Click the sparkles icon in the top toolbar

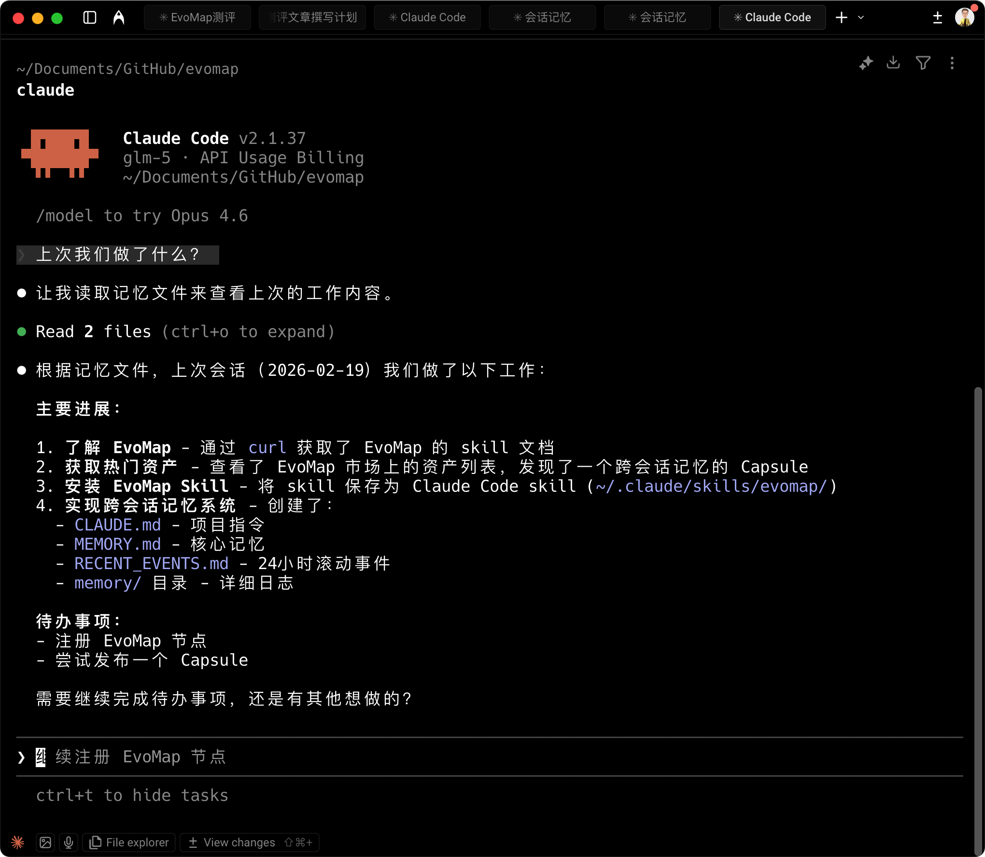[866, 63]
